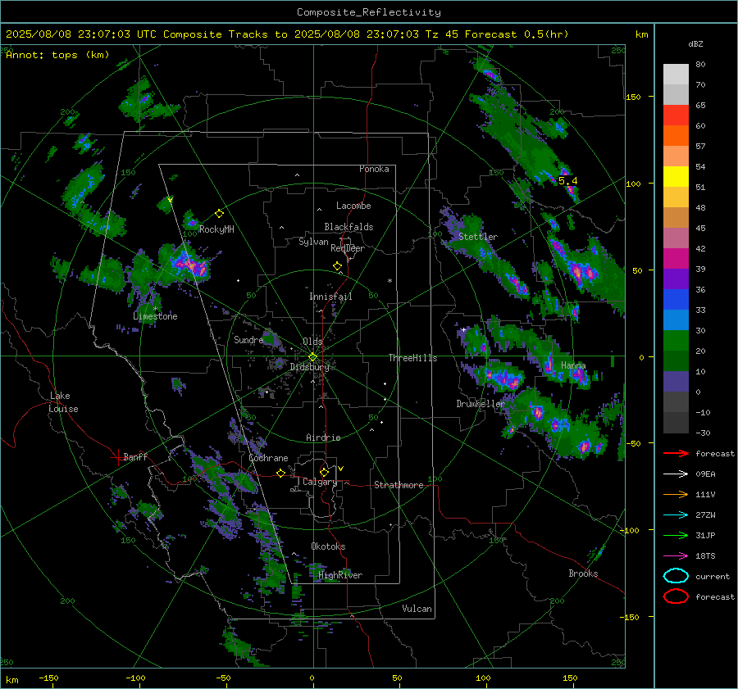The height and width of the screenshot is (689, 738).
Task: Click the Okotoks town label
Action: [328, 546]
